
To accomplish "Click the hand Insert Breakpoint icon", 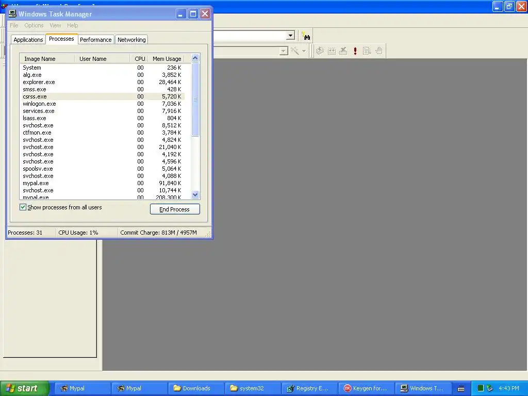I will click(x=379, y=51).
